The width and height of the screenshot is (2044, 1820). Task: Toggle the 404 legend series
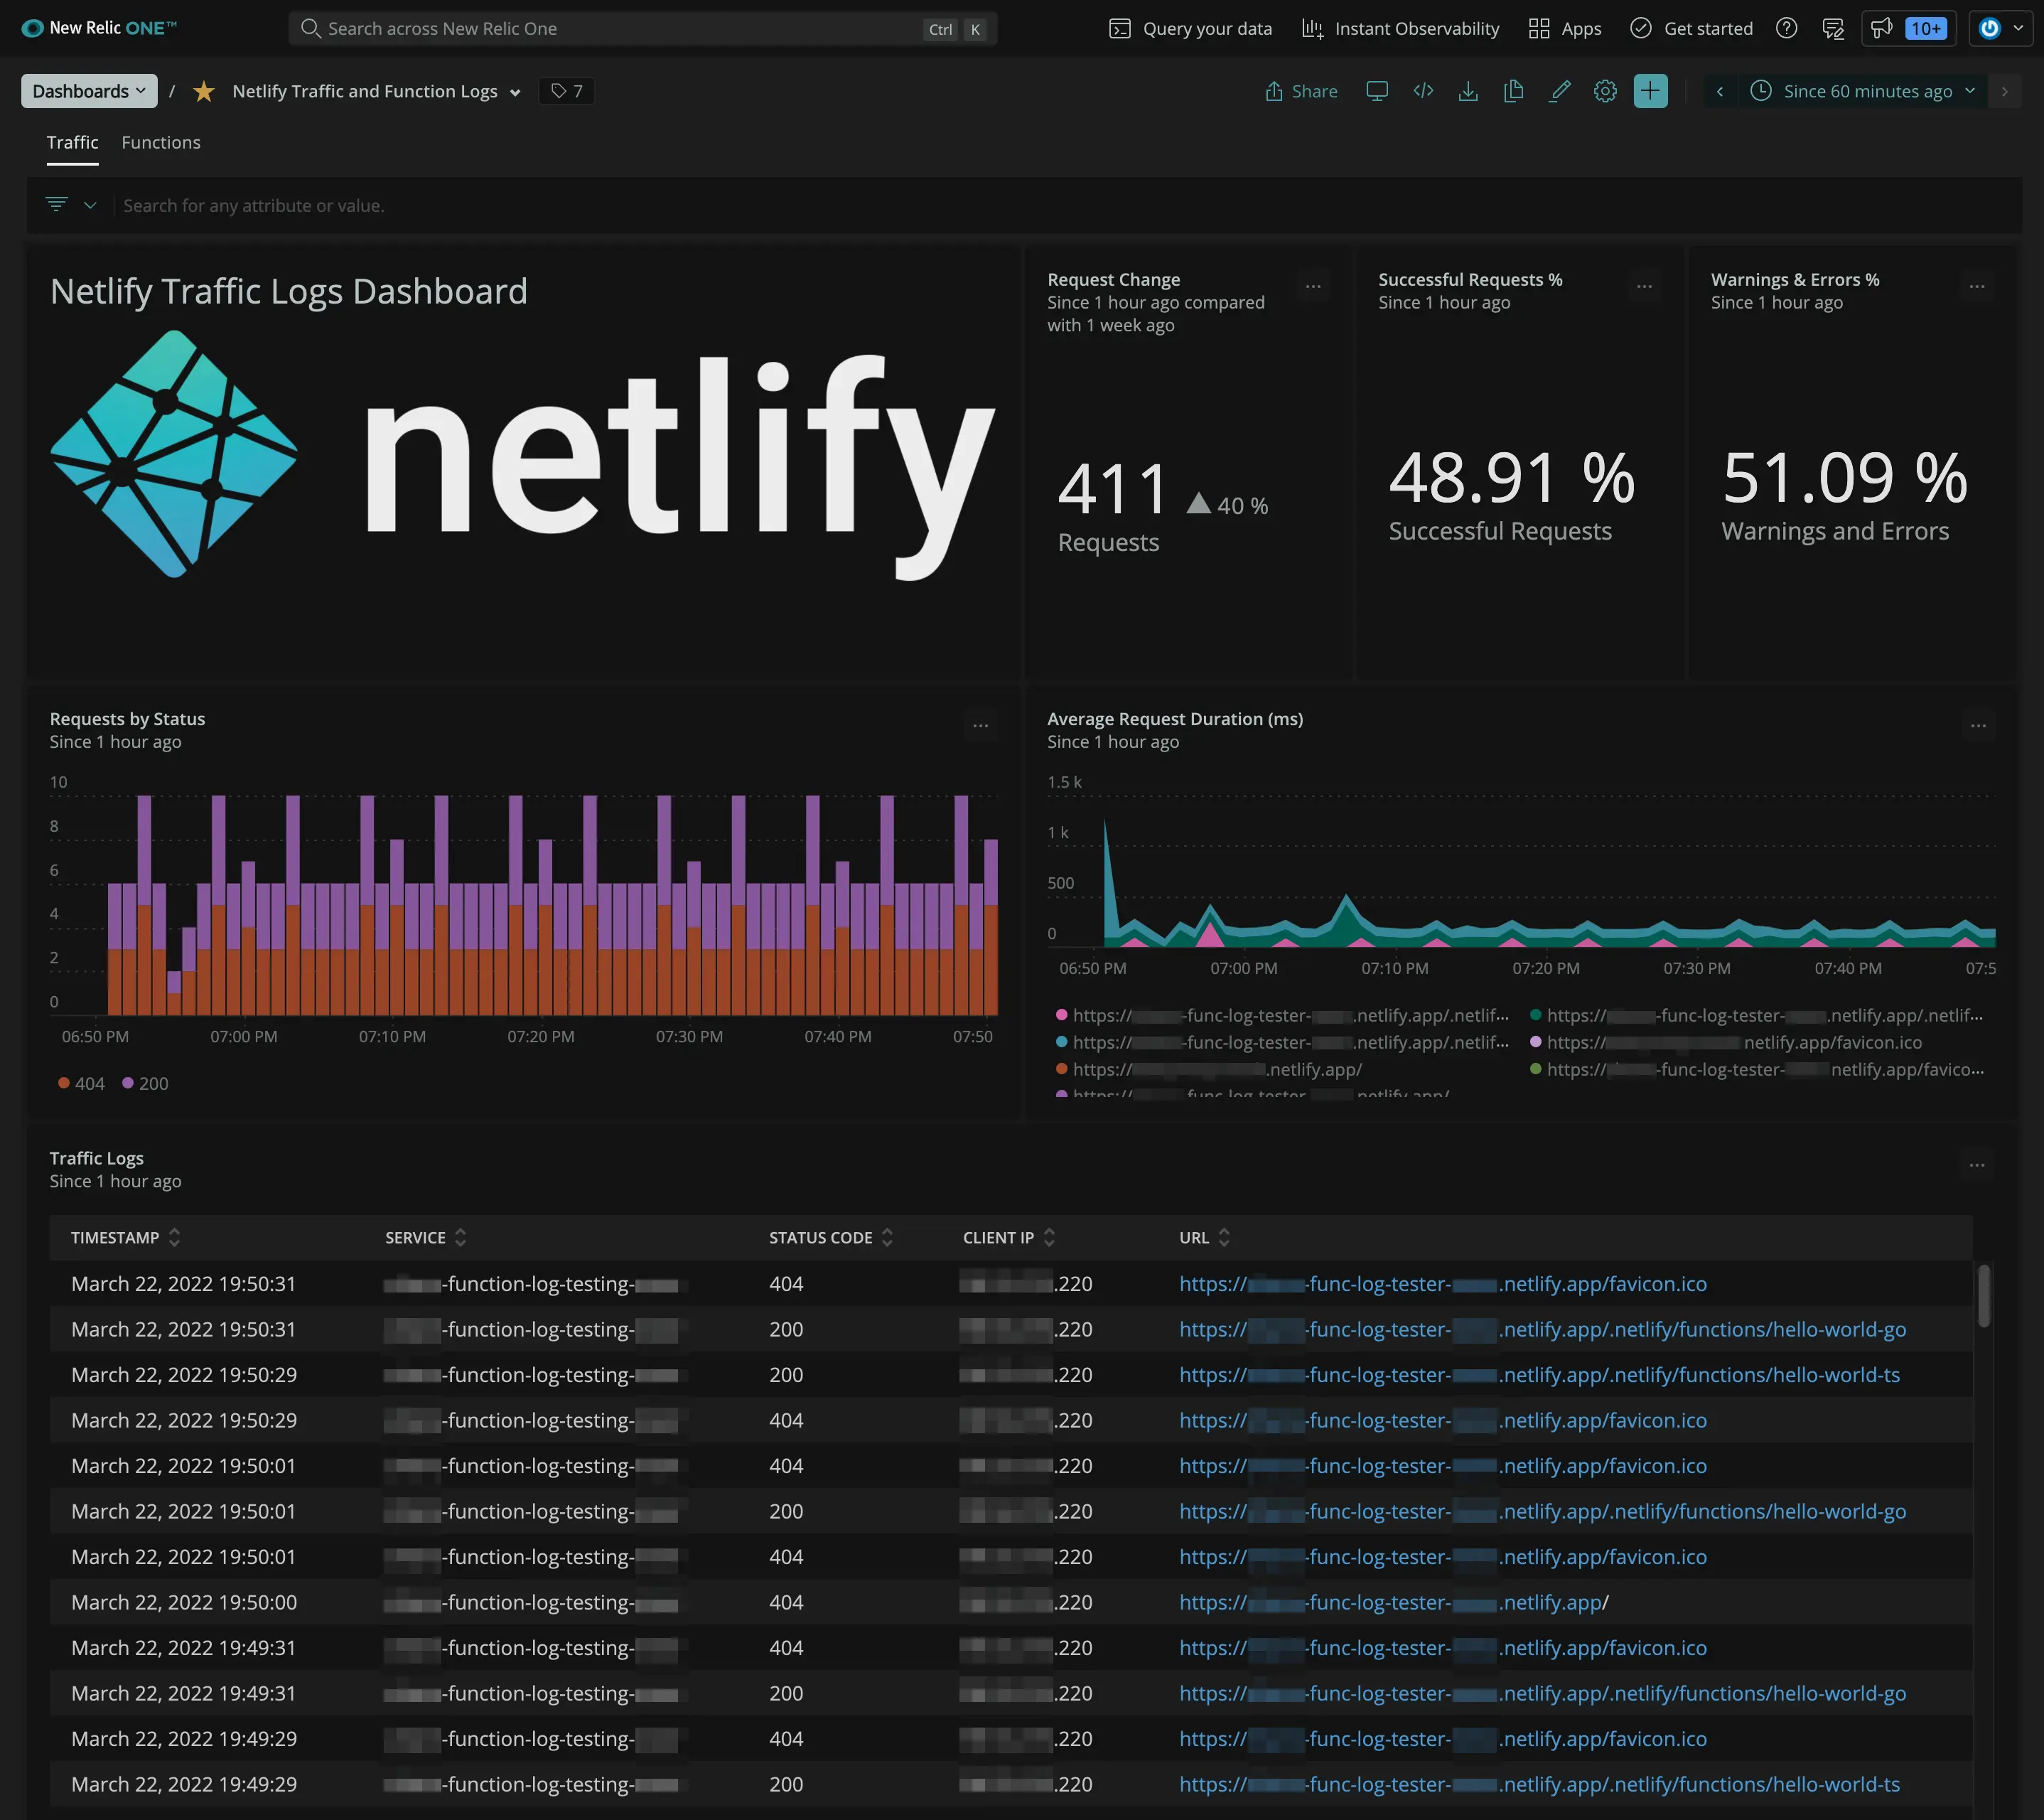point(81,1083)
